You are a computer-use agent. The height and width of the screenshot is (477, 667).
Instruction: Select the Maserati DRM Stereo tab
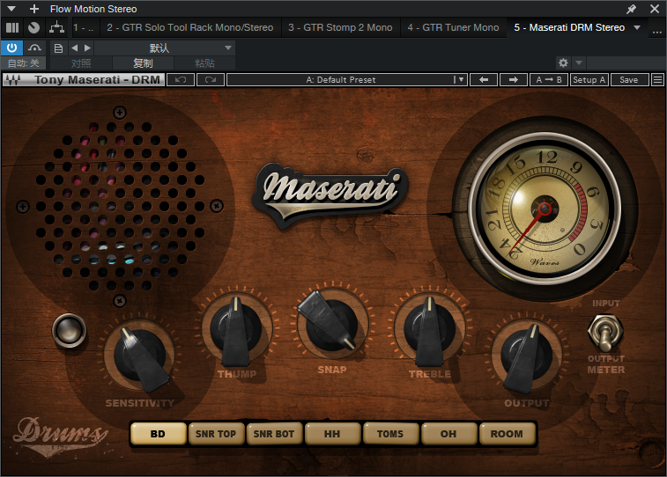[x=569, y=27]
